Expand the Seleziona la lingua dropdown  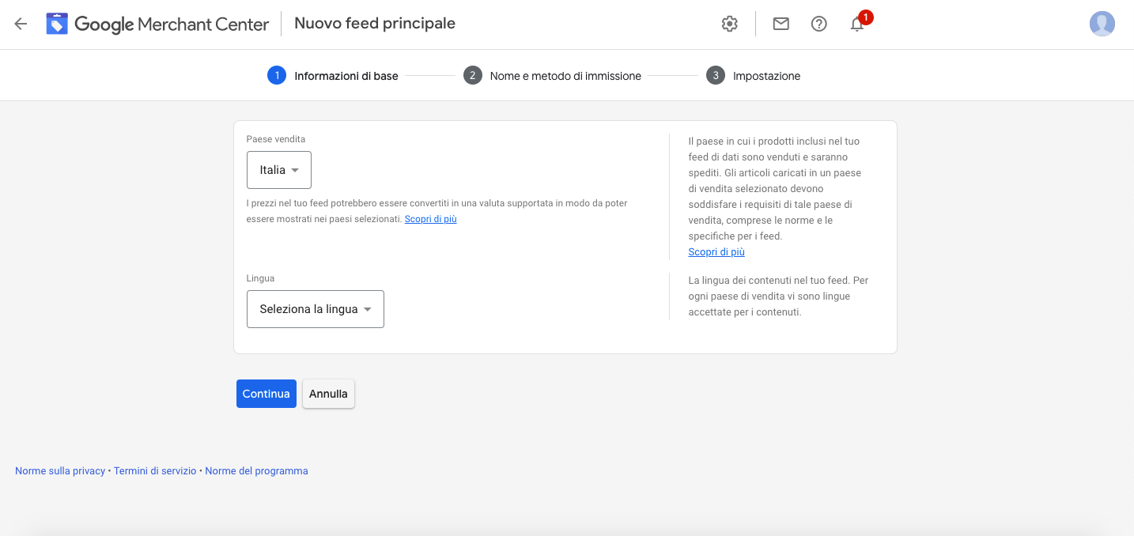click(x=315, y=308)
